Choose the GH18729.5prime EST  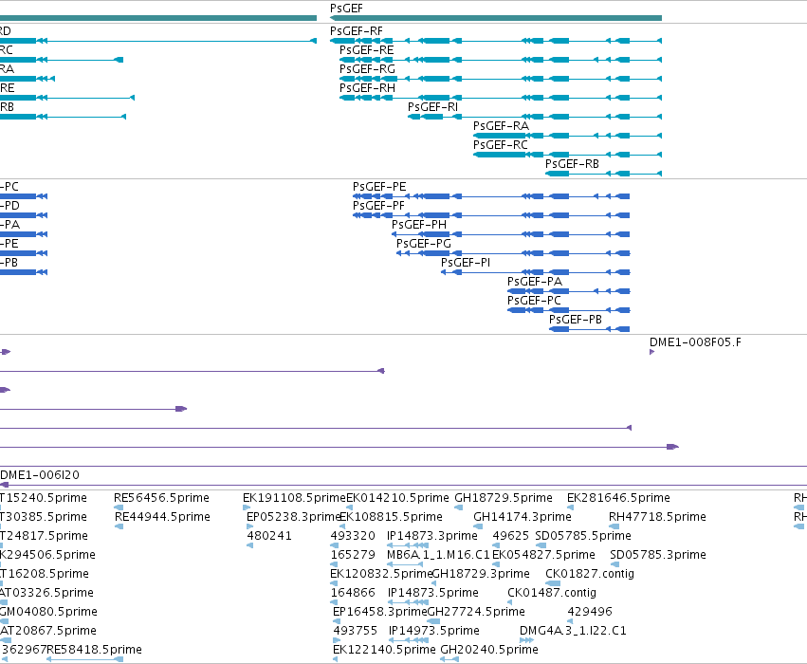[x=504, y=498]
